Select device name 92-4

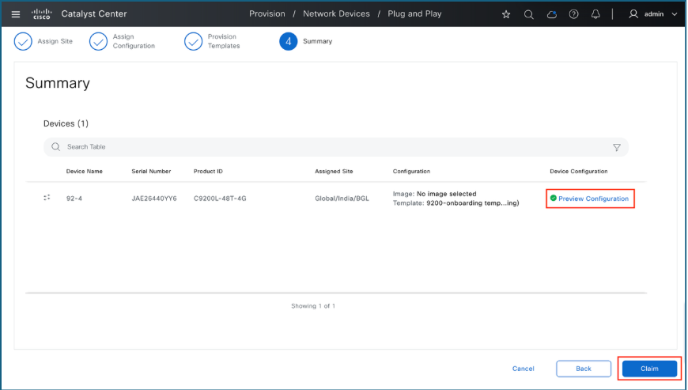tap(74, 199)
